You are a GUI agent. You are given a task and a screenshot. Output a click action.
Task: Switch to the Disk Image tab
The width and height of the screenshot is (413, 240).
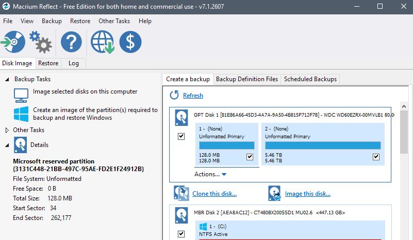[x=18, y=63]
